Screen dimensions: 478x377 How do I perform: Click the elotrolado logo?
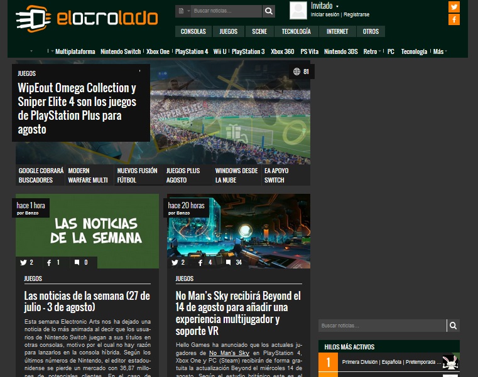tap(87, 19)
